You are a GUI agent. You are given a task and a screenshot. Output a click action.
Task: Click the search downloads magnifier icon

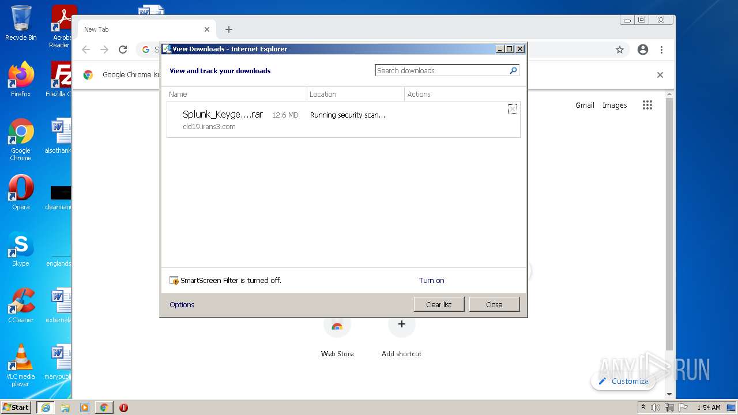tap(513, 70)
